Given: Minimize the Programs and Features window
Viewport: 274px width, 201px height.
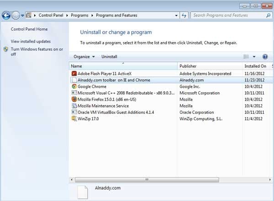Looking at the screenshot, I should [244, 6].
